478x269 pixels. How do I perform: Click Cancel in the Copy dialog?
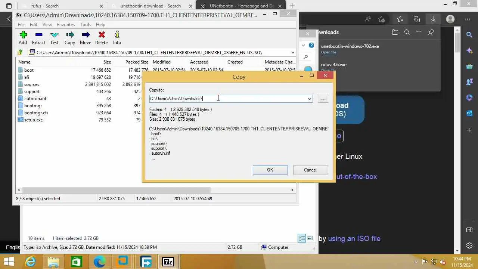pyautogui.click(x=310, y=170)
